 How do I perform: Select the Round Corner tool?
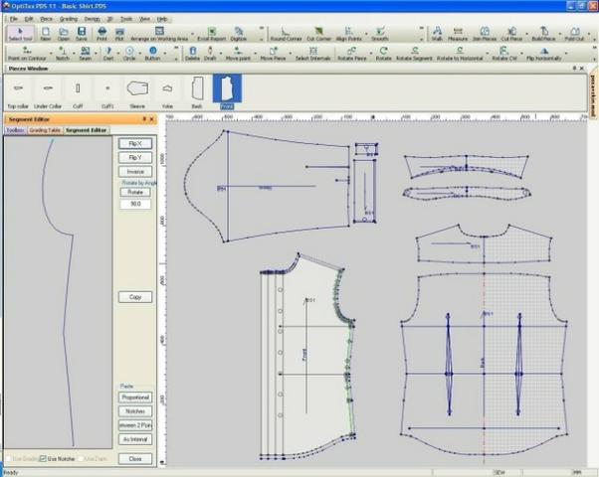(286, 34)
